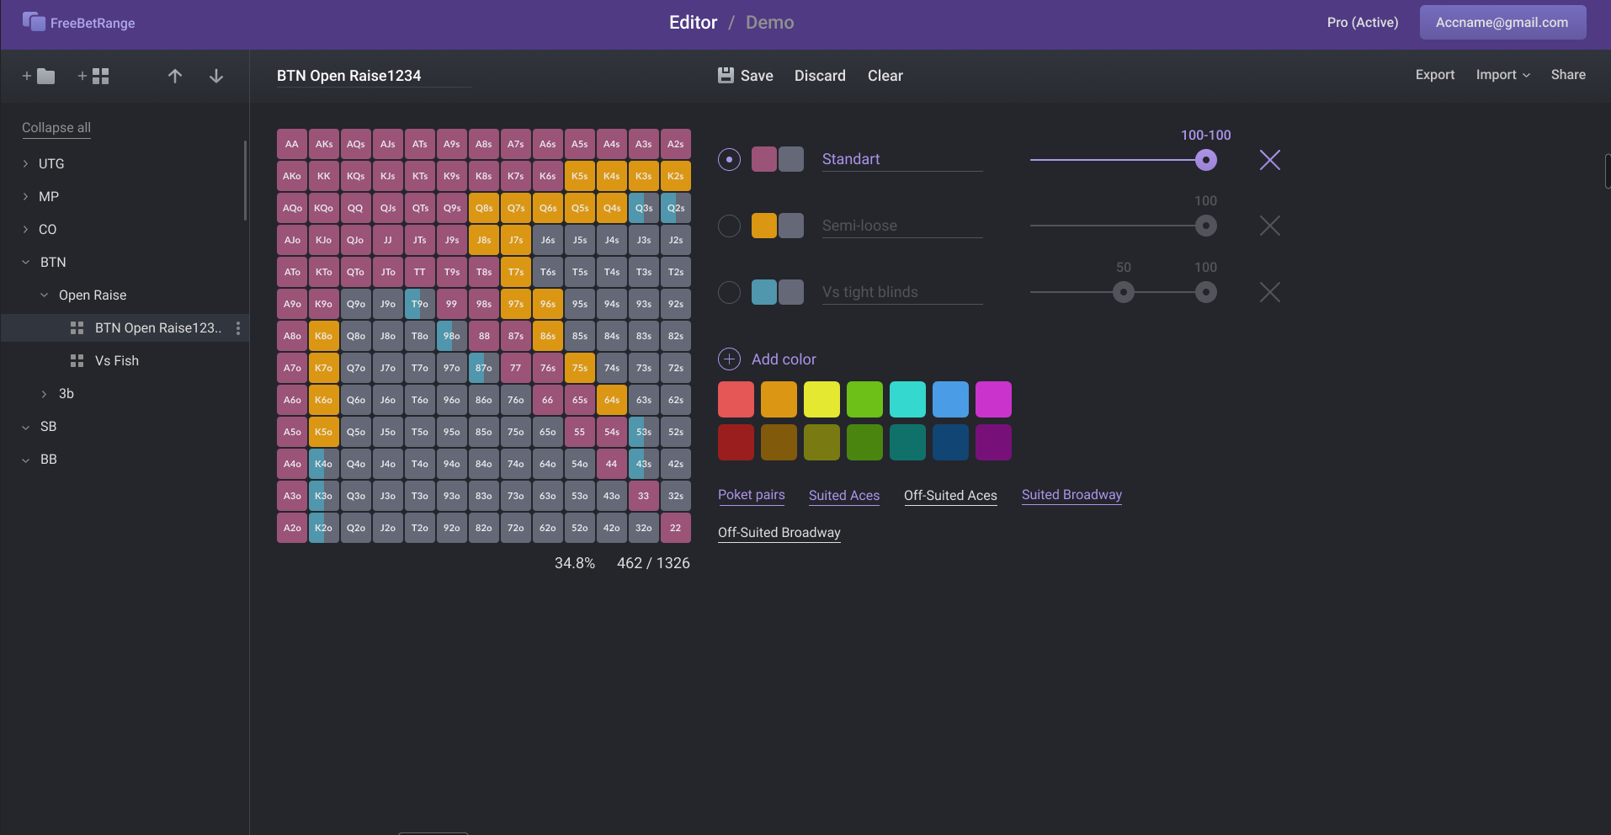This screenshot has height=835, width=1611.
Task: Move selected item up with arrow icon
Action: point(175,76)
